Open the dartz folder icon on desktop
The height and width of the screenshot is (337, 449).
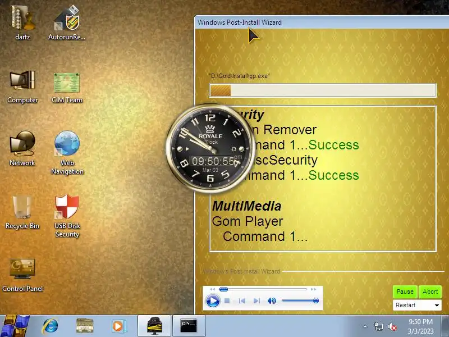22,21
